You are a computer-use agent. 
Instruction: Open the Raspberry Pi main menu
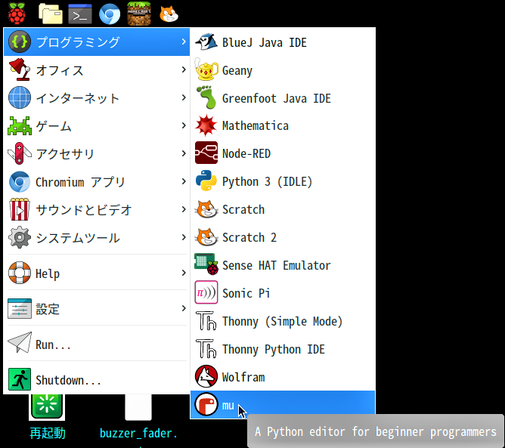[x=17, y=14]
